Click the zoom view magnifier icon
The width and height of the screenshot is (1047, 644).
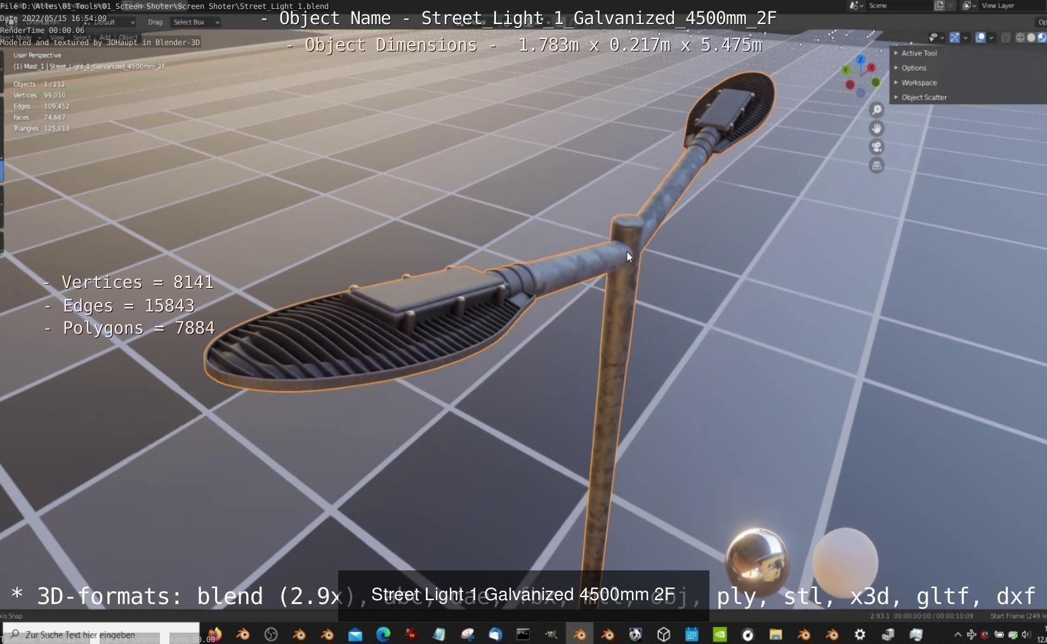(x=876, y=110)
